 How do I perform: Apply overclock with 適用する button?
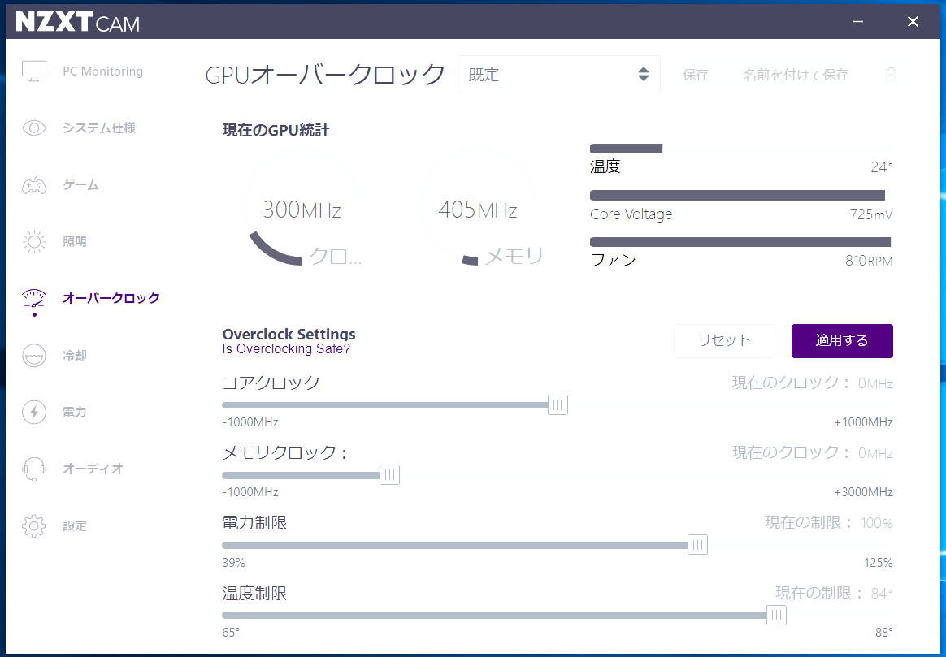(842, 340)
